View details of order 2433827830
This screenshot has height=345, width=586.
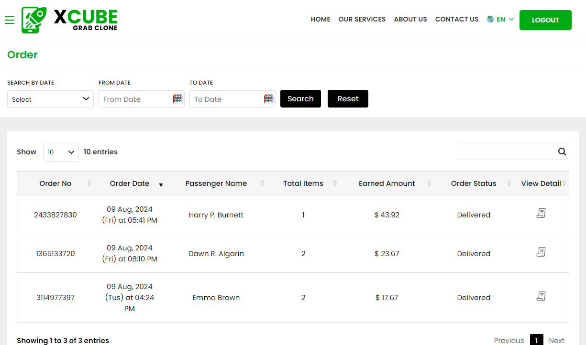pyautogui.click(x=541, y=213)
